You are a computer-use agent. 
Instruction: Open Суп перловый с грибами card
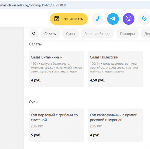click(x=56, y=125)
